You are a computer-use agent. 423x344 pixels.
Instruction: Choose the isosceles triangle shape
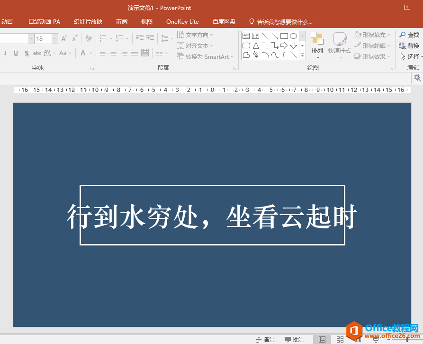tap(256, 45)
